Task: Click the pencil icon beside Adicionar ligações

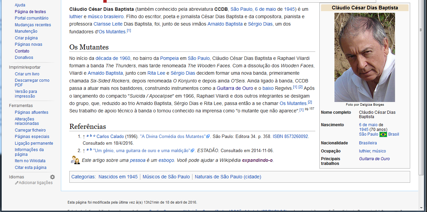Action: pyautogui.click(x=16, y=183)
